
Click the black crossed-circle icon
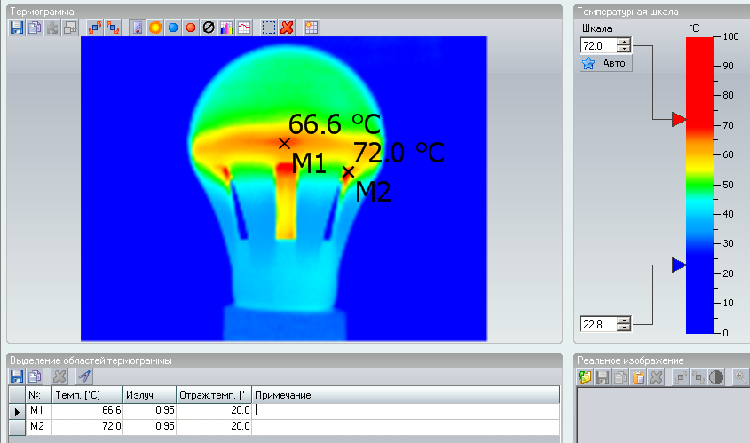pyautogui.click(x=208, y=28)
